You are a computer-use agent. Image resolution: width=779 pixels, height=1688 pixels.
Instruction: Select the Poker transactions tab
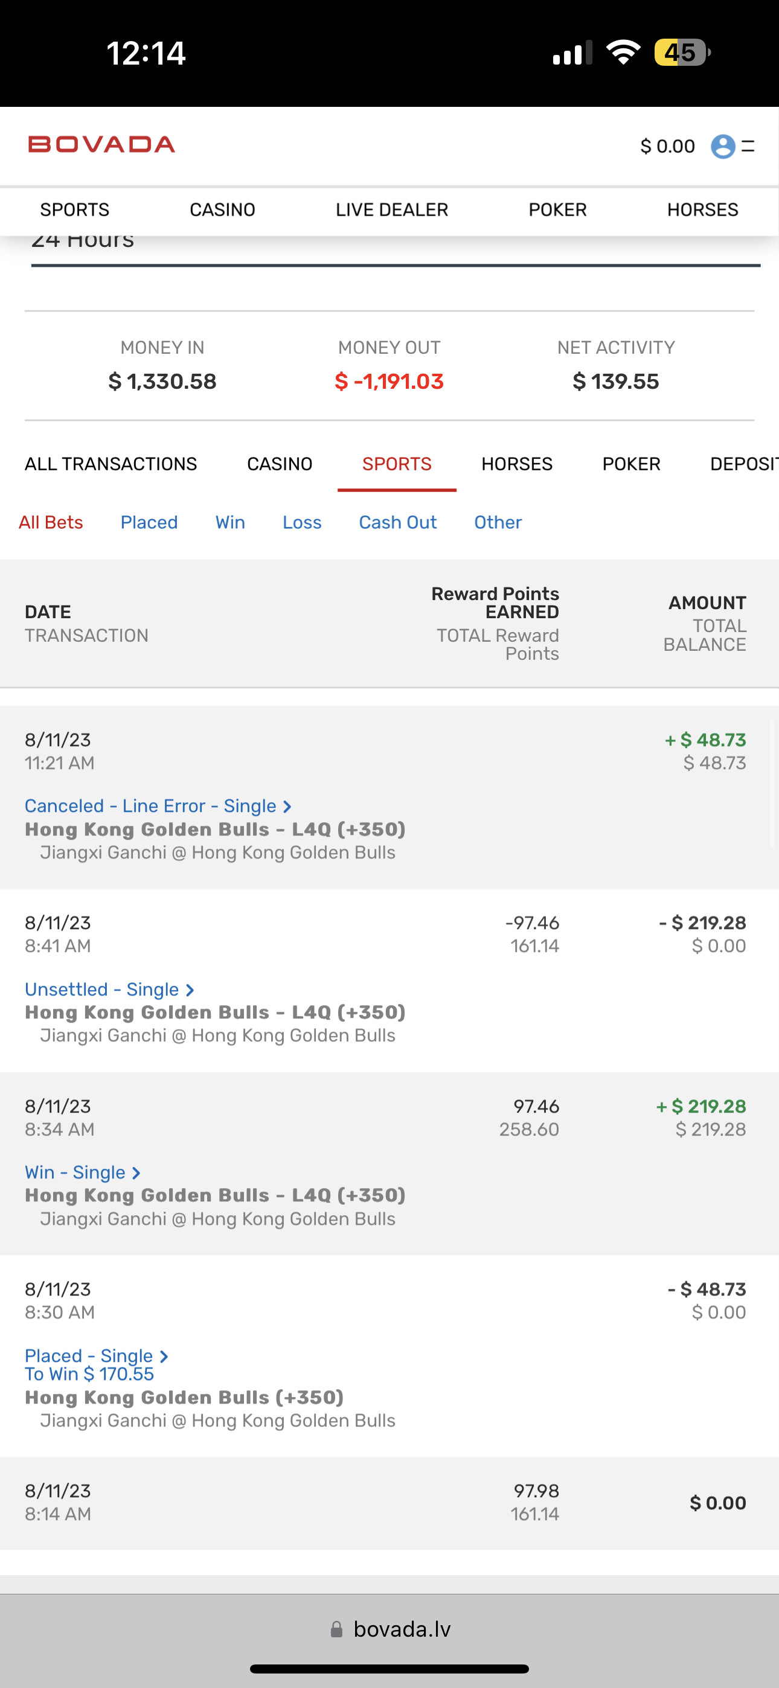click(x=631, y=464)
